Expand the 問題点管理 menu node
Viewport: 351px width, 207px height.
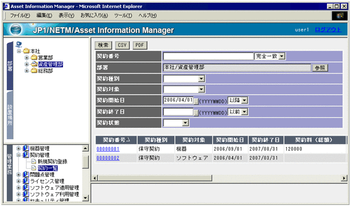[18, 174]
